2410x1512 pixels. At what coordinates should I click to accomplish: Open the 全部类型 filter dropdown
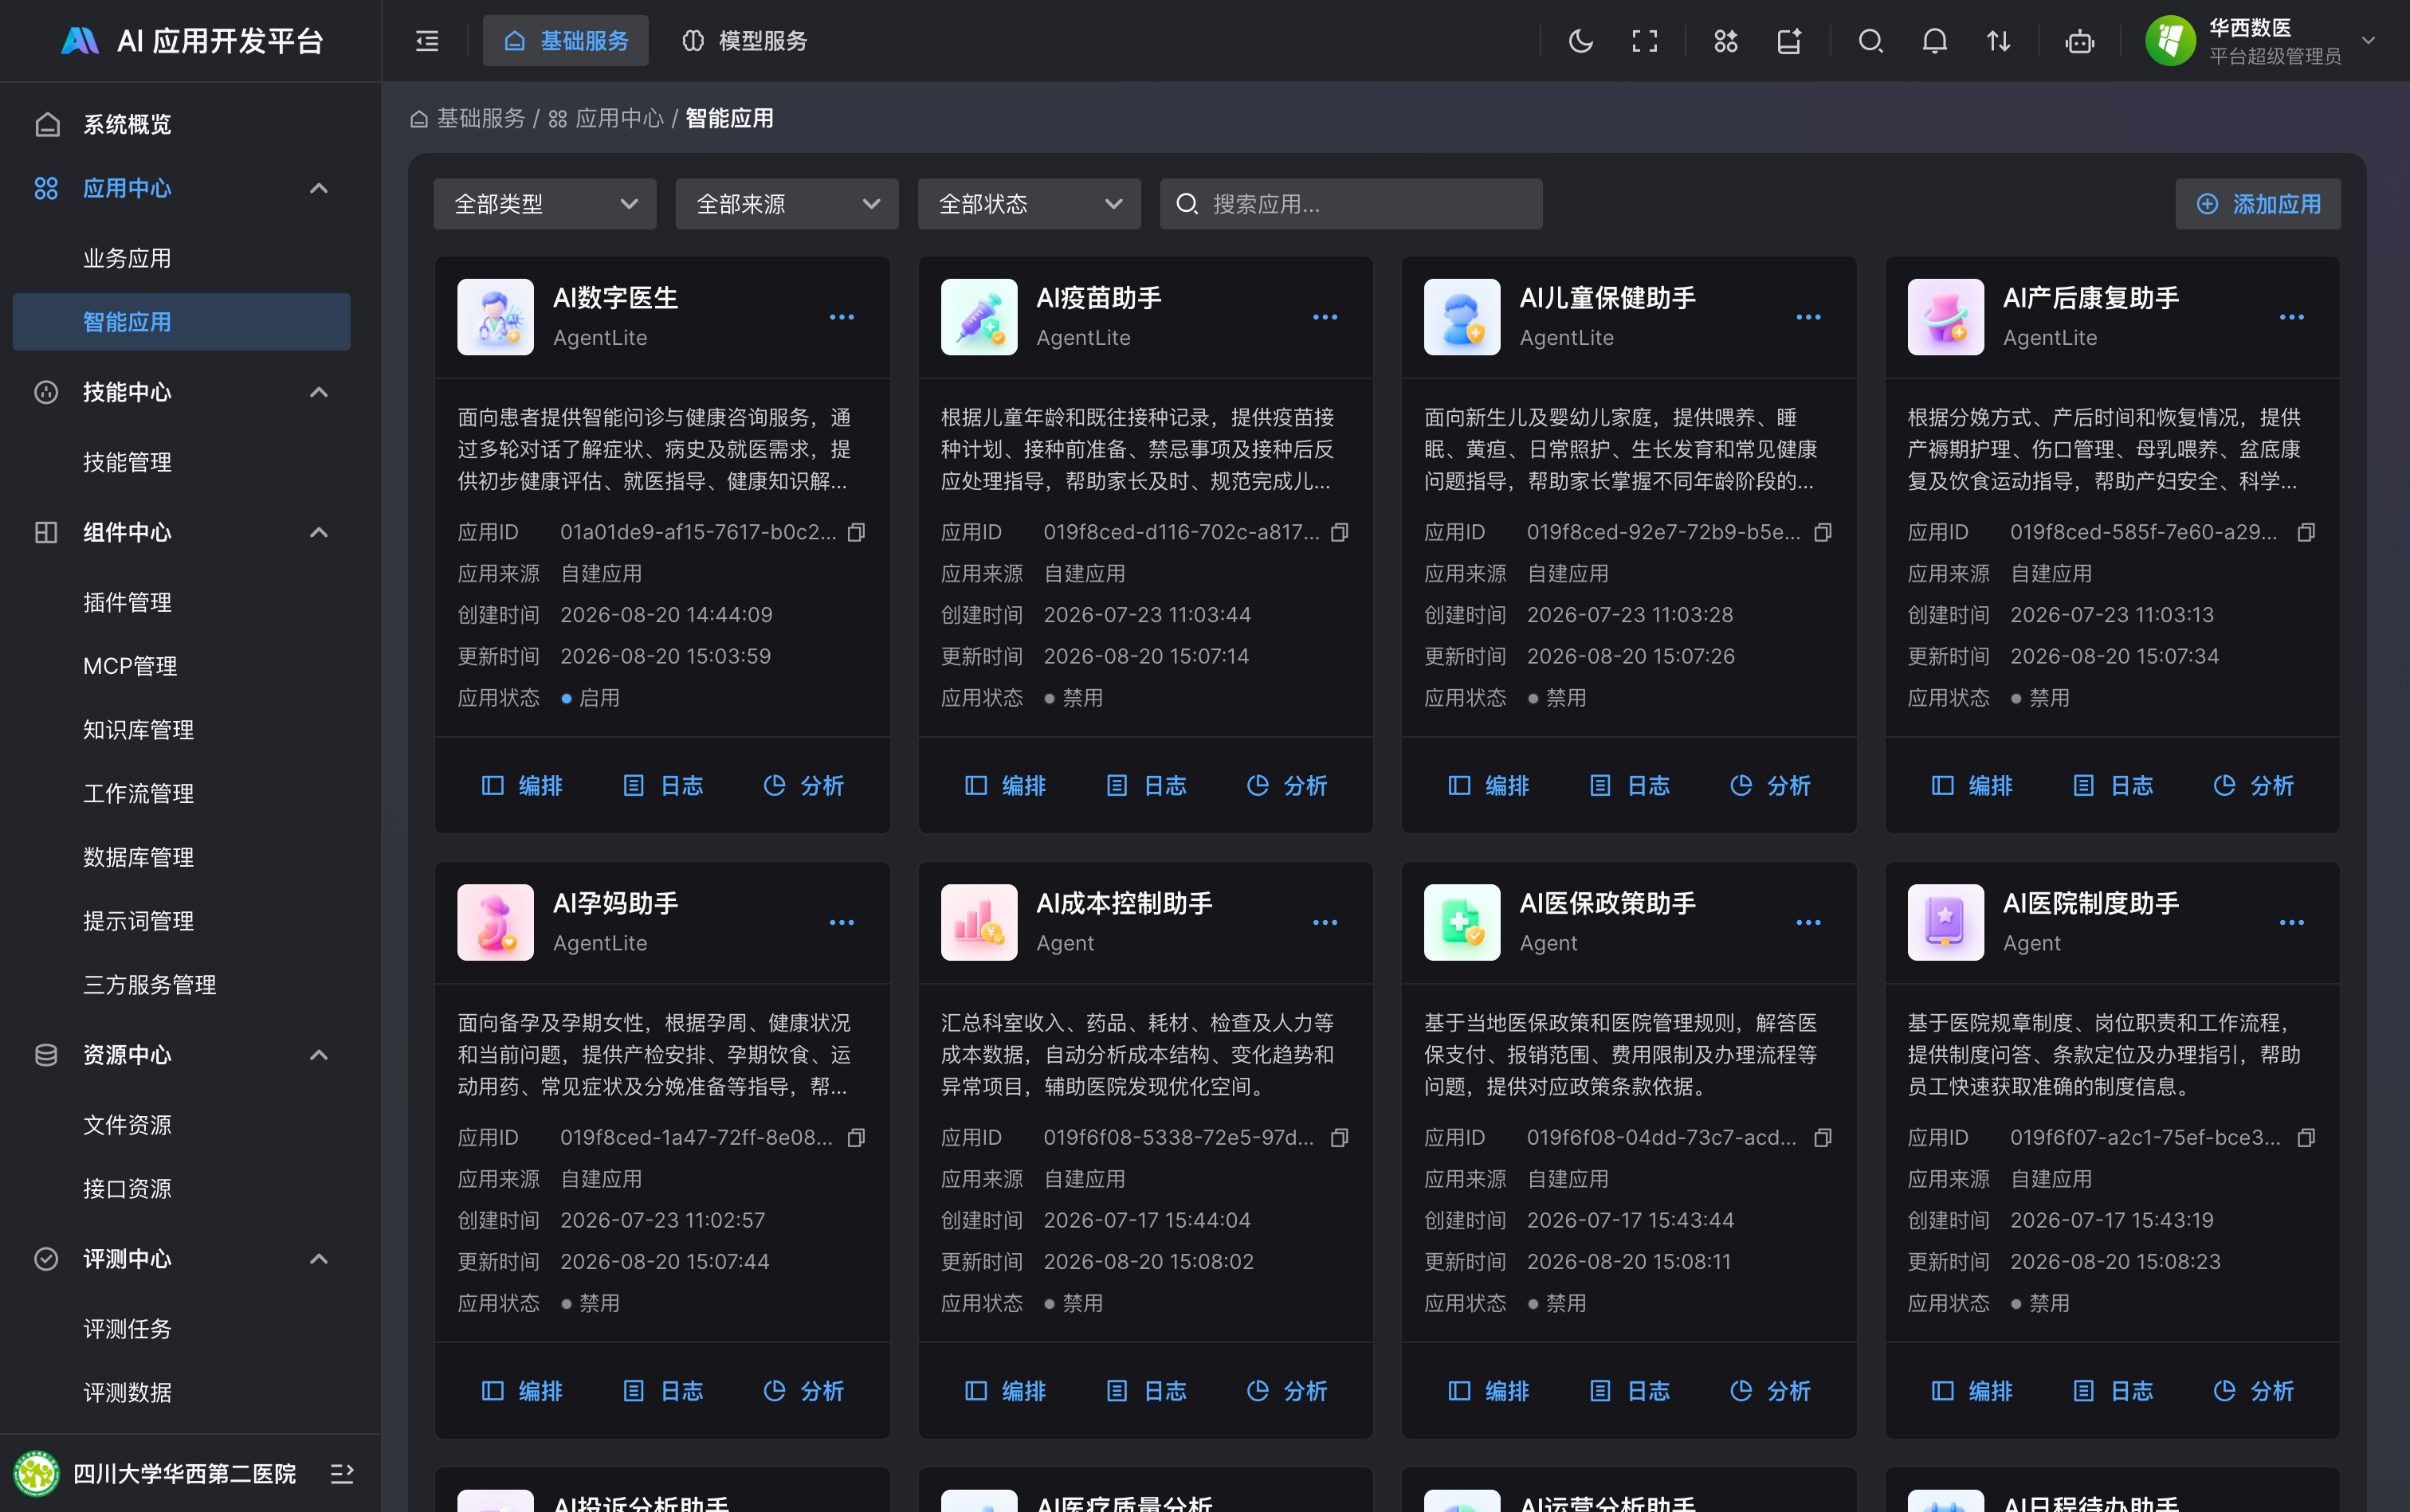(545, 204)
